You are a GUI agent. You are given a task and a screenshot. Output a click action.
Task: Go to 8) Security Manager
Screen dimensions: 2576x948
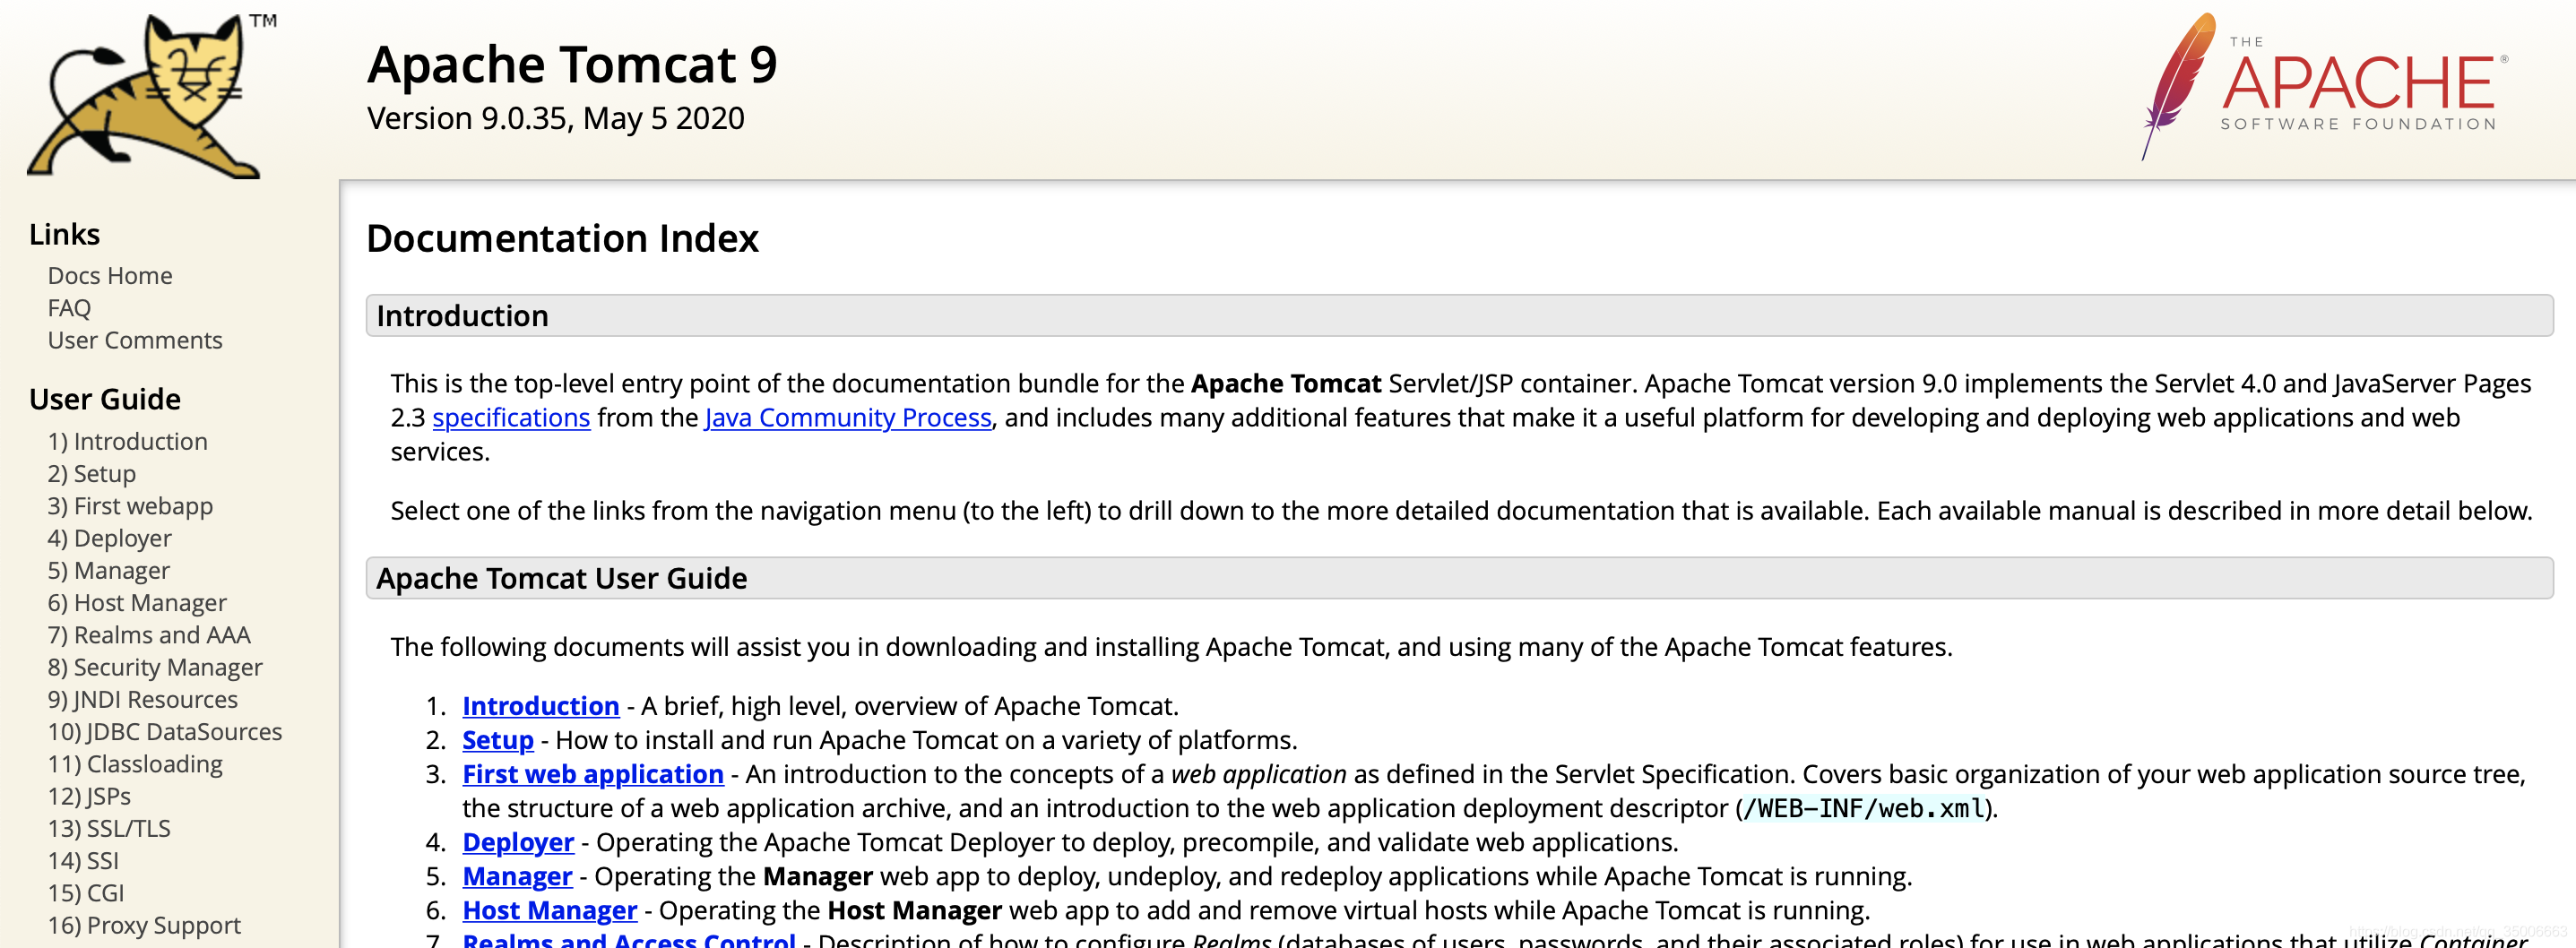coord(155,667)
